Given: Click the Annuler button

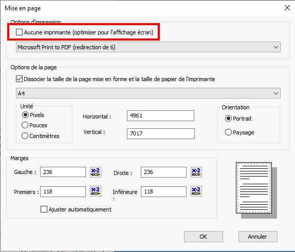Looking at the screenshot, I should (x=258, y=237).
